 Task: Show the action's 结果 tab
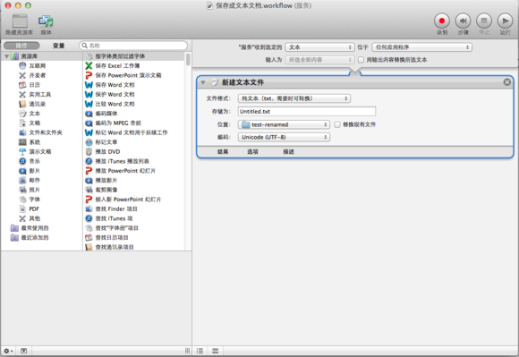pyautogui.click(x=223, y=152)
